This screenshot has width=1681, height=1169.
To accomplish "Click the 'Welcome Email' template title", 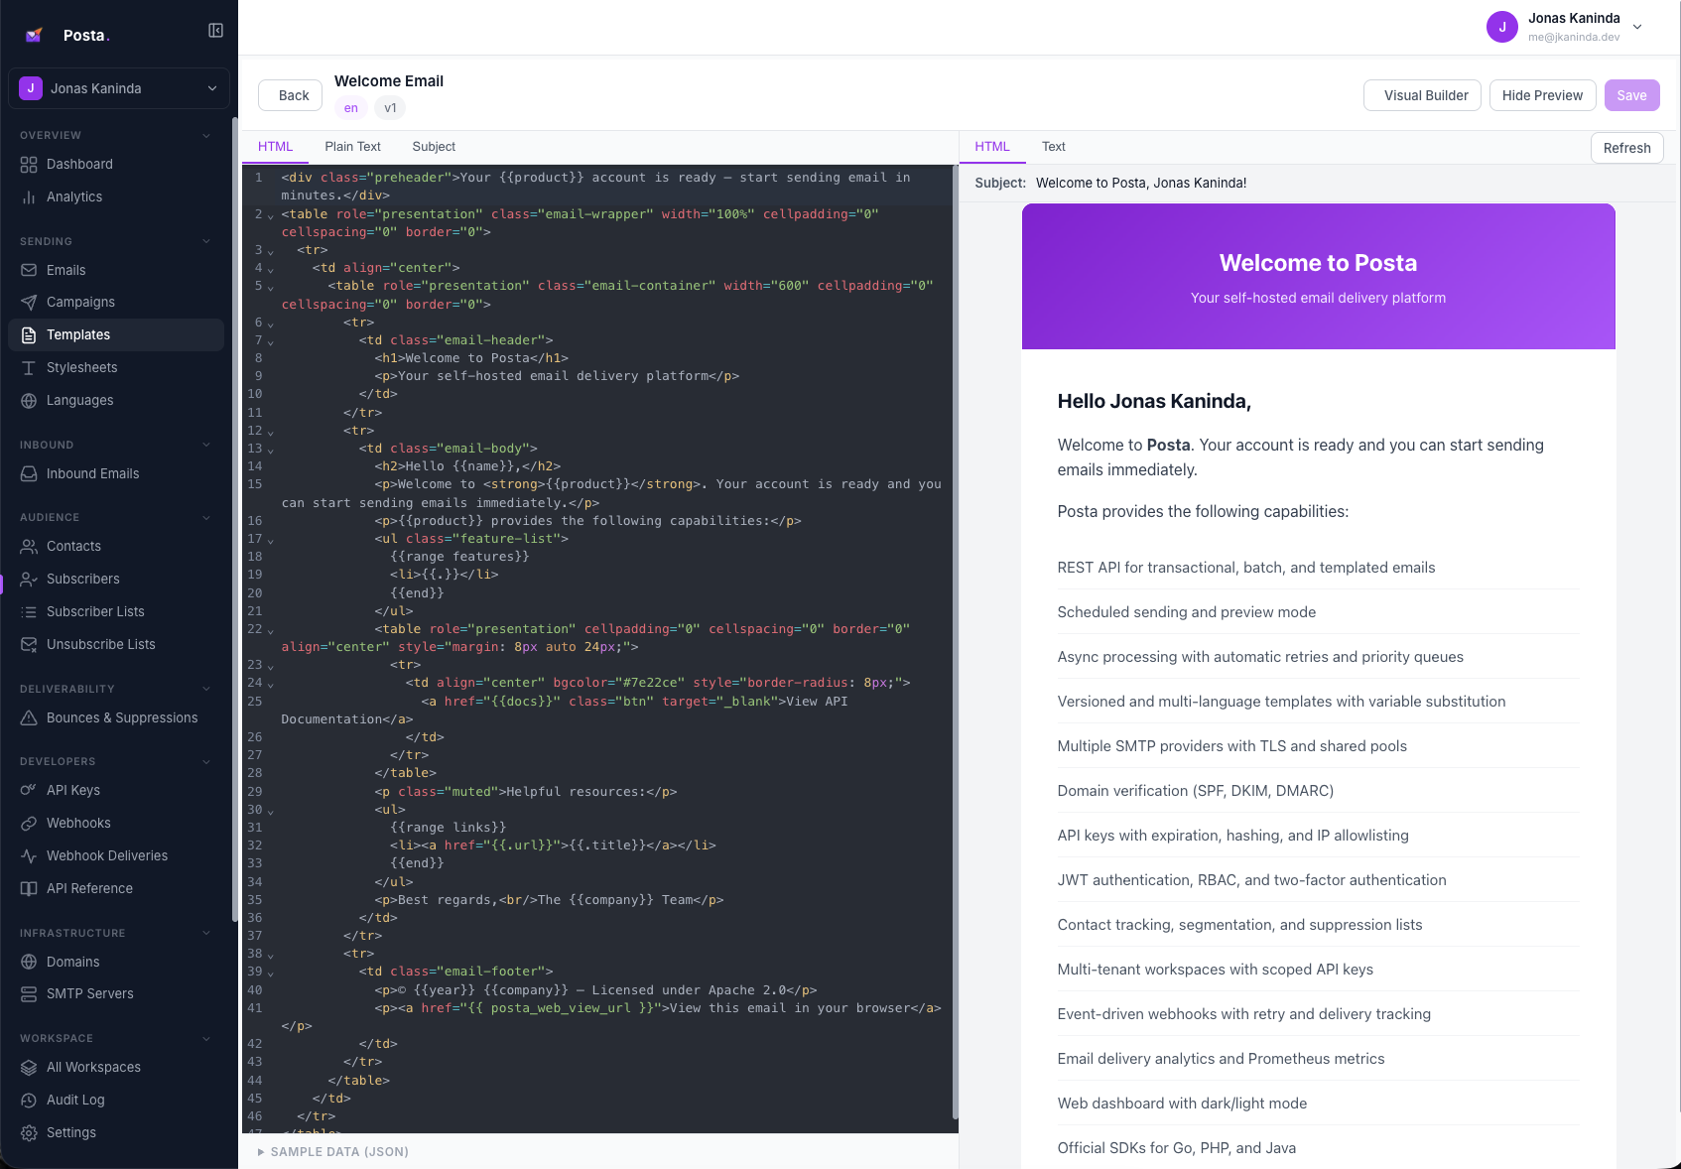I will [x=389, y=81].
